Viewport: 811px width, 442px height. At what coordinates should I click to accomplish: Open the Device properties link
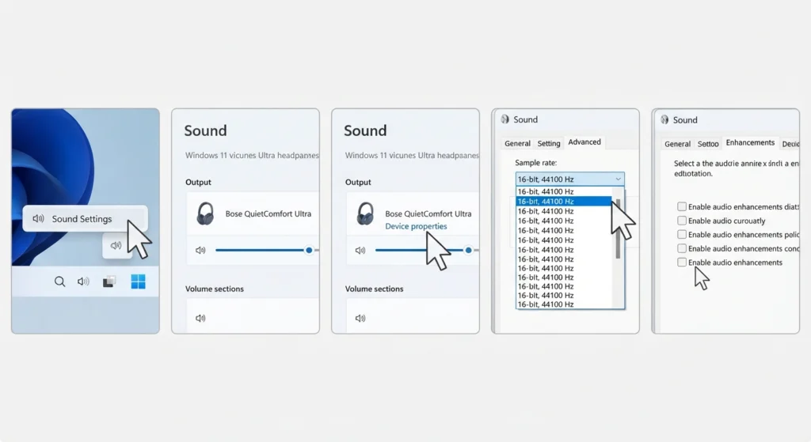tap(416, 226)
